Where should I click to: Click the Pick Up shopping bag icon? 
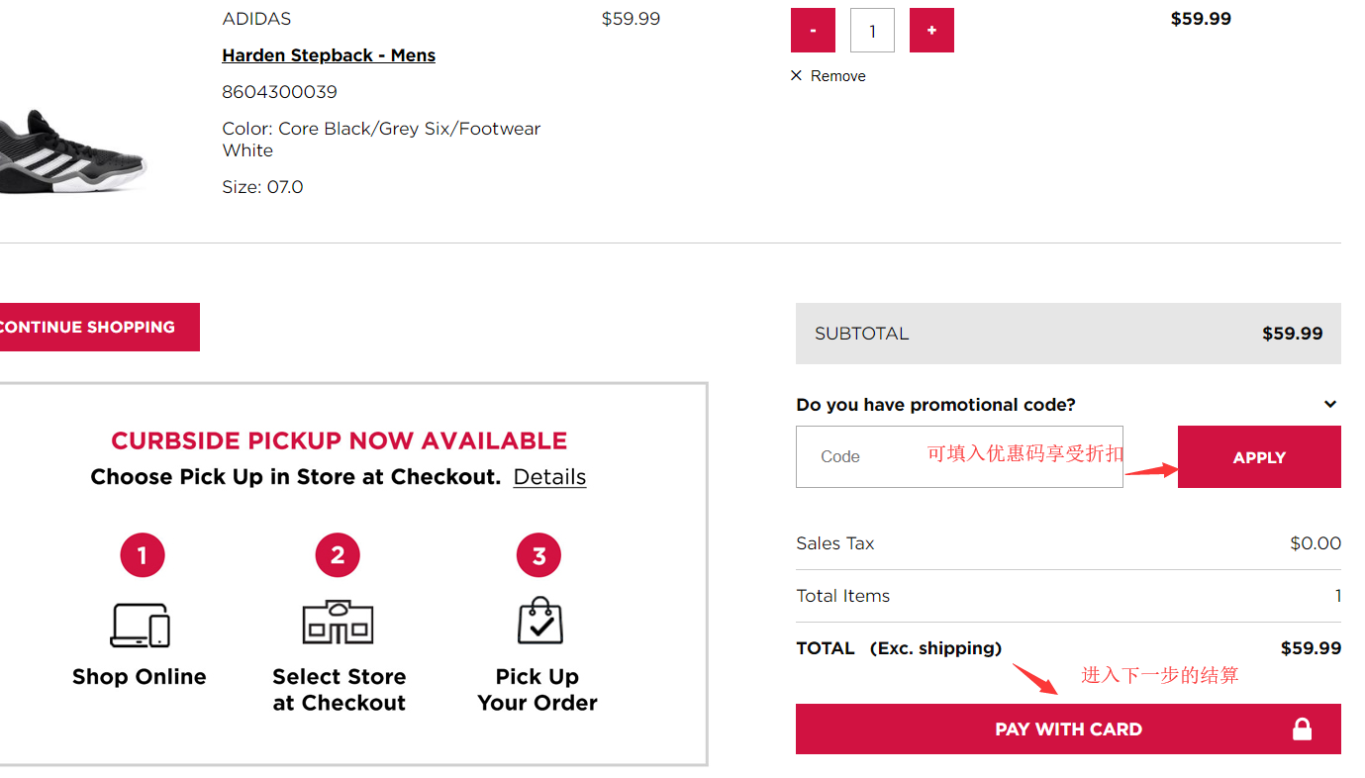(x=539, y=622)
